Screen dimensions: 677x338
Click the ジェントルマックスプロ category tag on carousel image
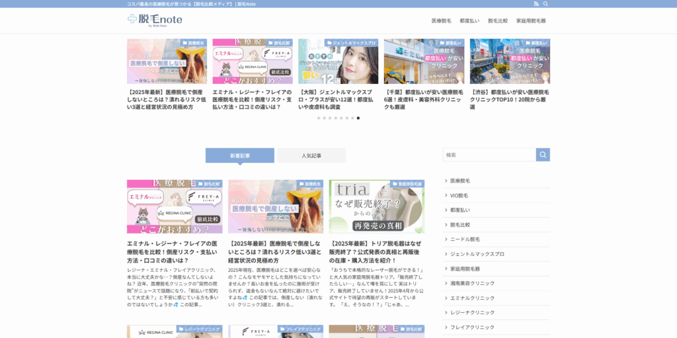tap(352, 43)
